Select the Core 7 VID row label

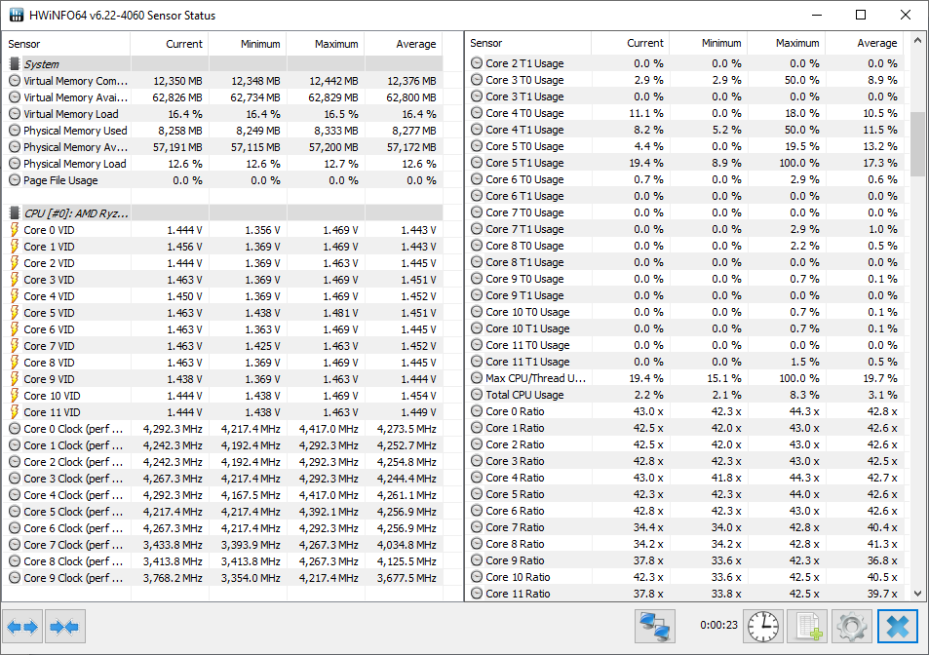click(x=49, y=346)
